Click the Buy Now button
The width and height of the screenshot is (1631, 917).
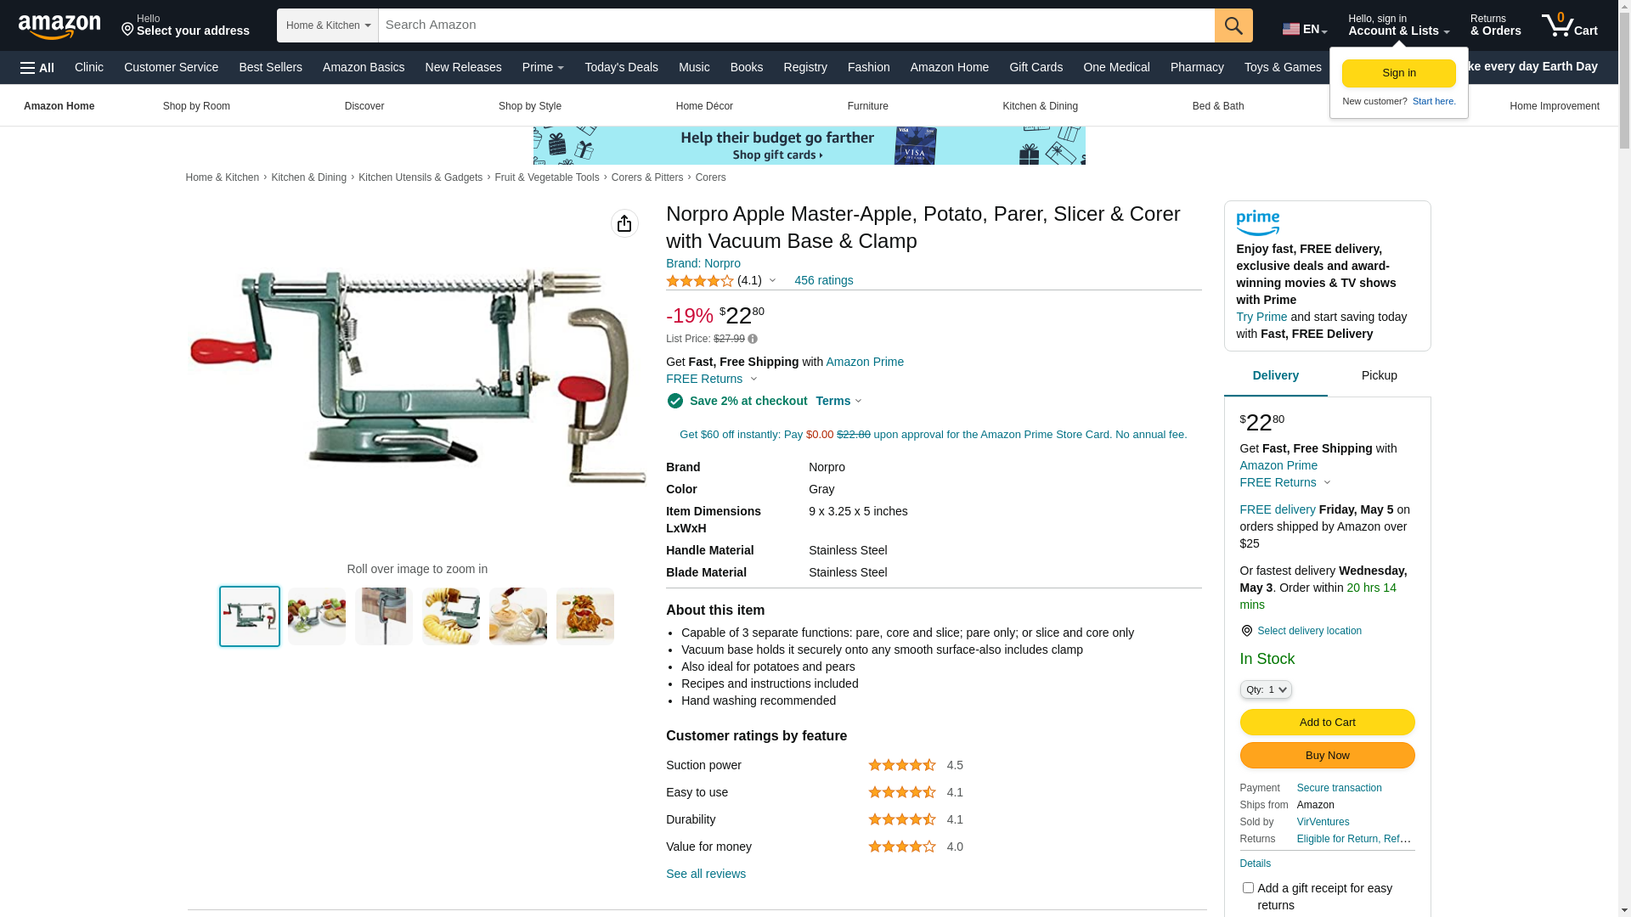tap(1327, 755)
